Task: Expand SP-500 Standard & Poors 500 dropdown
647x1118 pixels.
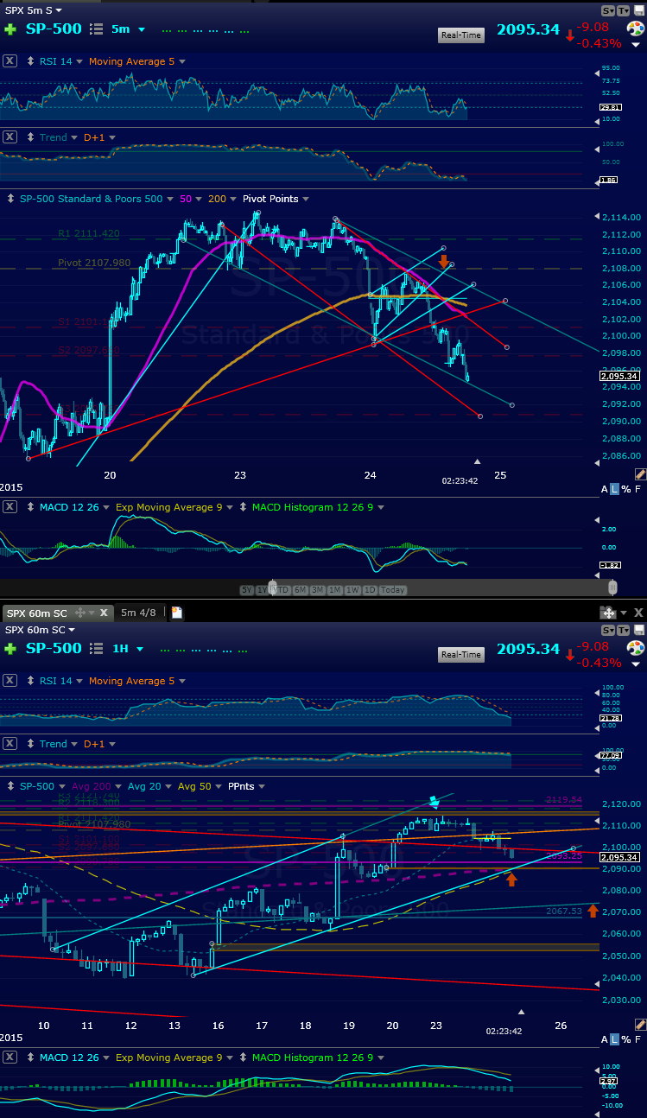Action: 171,199
